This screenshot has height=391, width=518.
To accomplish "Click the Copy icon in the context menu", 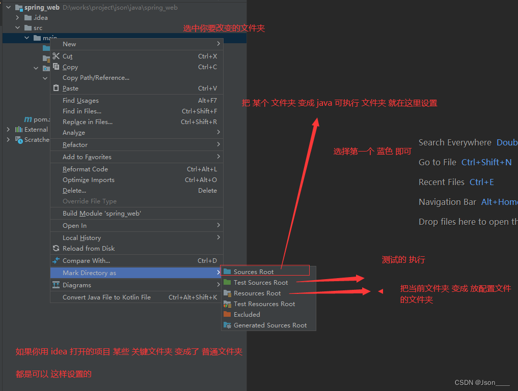I will (x=56, y=67).
